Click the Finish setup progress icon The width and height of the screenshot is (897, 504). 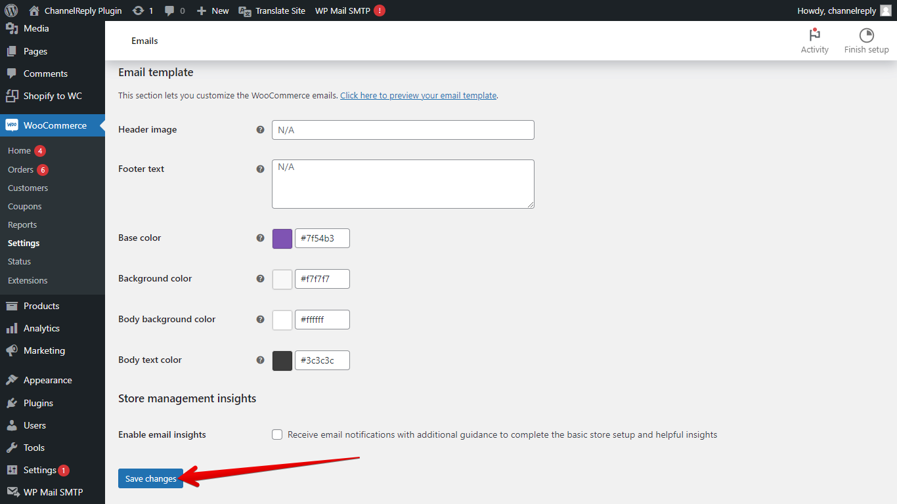(x=867, y=35)
